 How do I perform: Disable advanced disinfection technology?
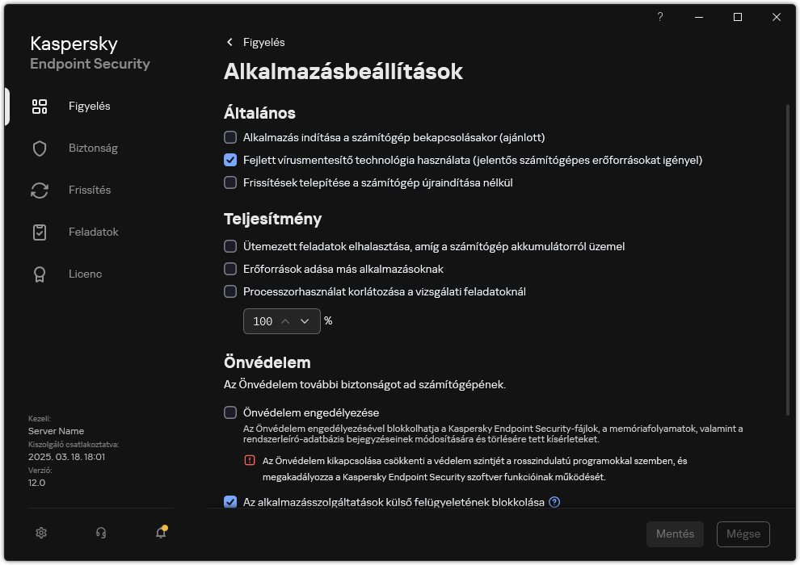pyautogui.click(x=230, y=160)
